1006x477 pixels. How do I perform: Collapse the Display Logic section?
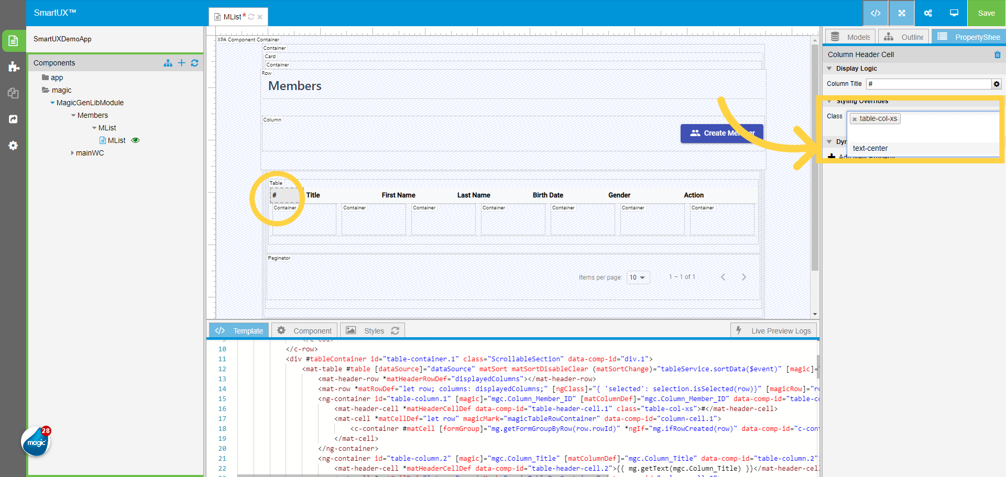pos(830,69)
